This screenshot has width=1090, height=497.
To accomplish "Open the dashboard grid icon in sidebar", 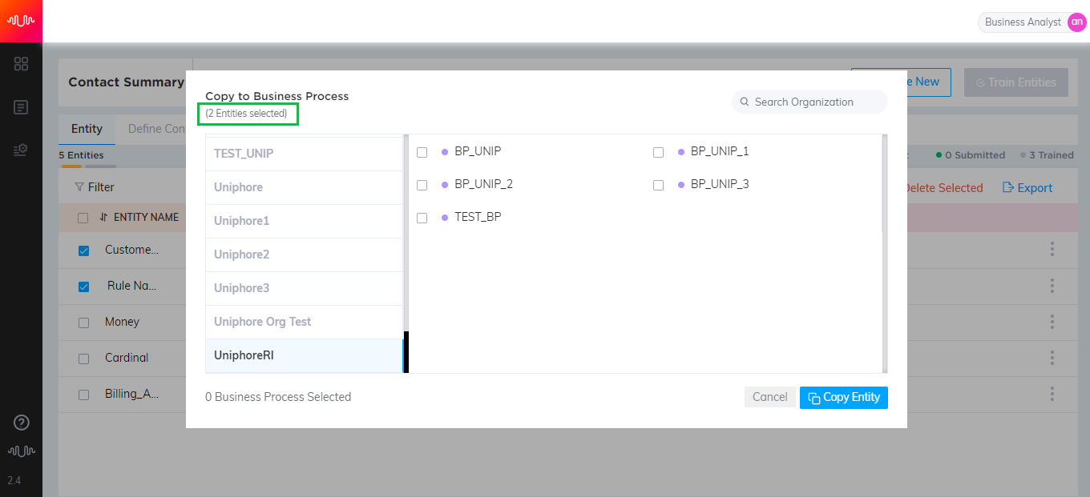I will click(22, 64).
